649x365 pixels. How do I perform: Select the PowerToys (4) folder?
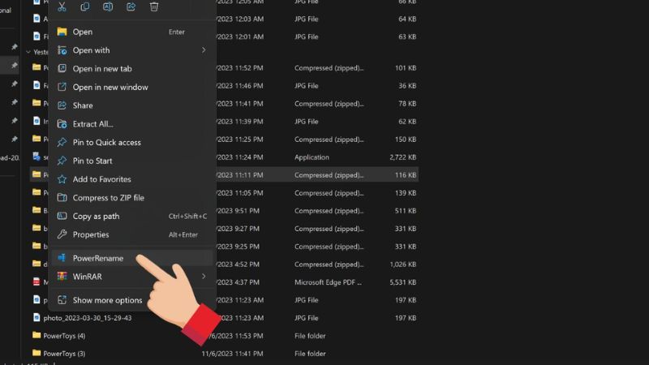tap(63, 336)
